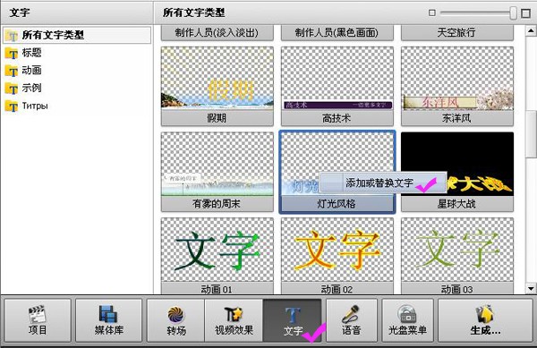Select the 文字 text tab
The width and height of the screenshot is (537, 348).
(292, 320)
